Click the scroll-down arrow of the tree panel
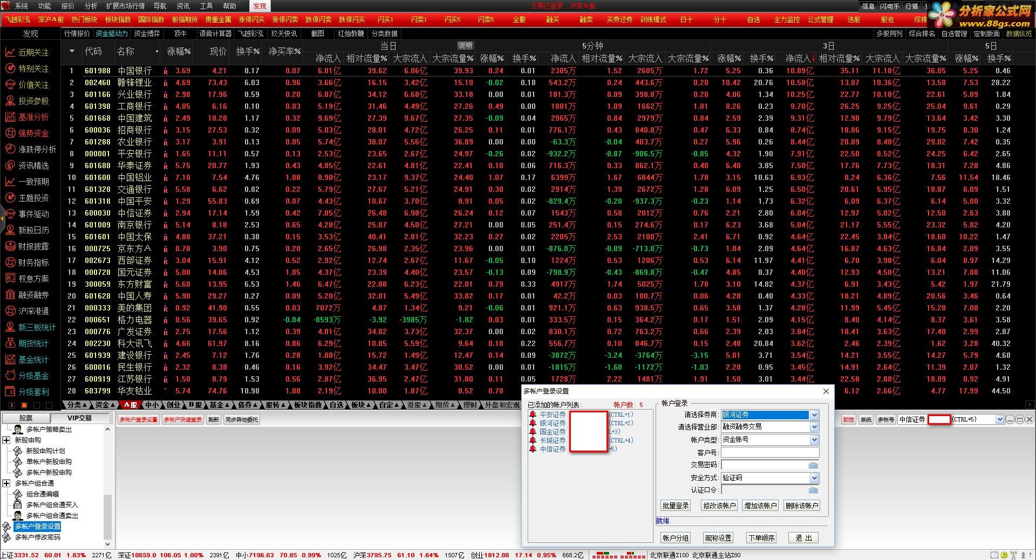The image size is (1036, 560). click(107, 544)
